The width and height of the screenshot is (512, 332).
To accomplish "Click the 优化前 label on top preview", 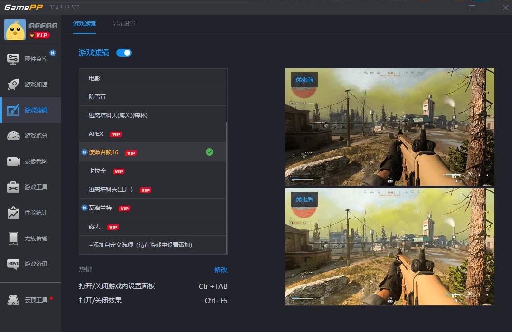I will [x=304, y=80].
